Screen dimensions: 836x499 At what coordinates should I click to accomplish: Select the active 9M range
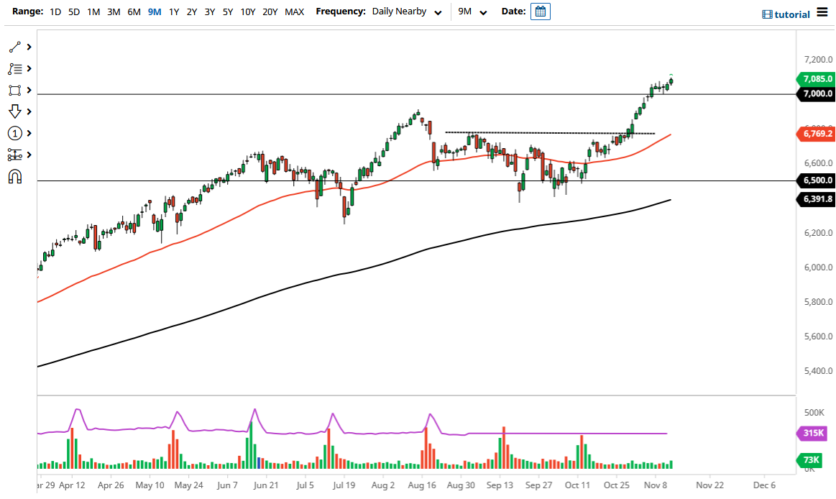tap(155, 12)
